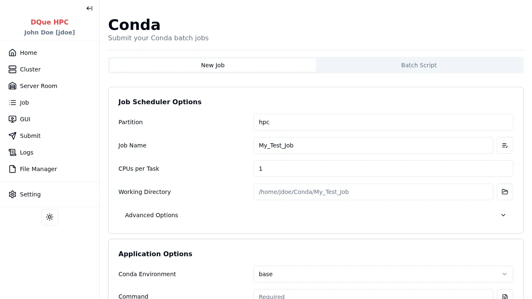Expand the Advanced Options section

click(x=152, y=215)
